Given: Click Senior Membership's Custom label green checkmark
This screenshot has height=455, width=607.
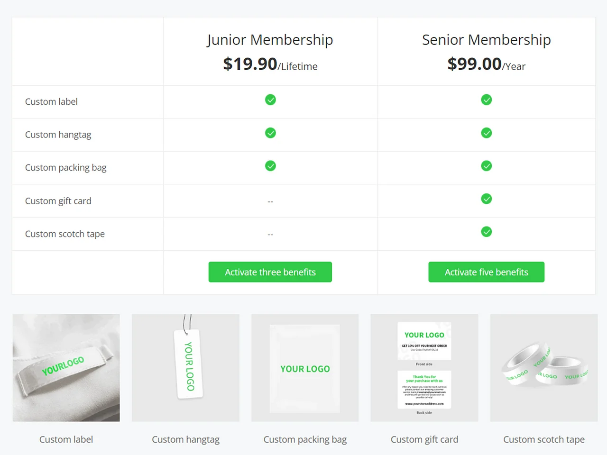Looking at the screenshot, I should [x=487, y=100].
